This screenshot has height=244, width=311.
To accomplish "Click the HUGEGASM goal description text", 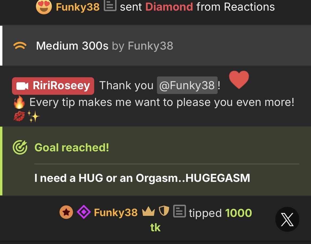I will click(x=142, y=178).
